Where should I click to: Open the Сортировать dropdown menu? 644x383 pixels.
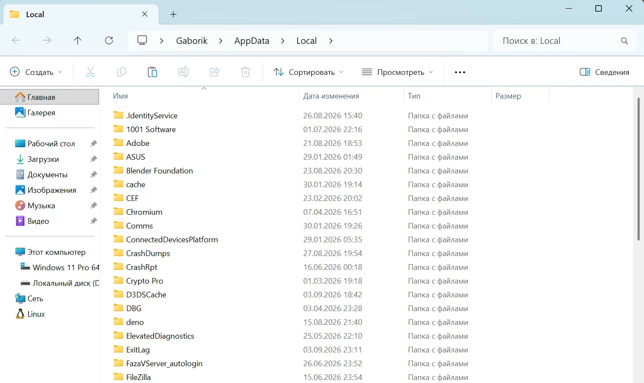(308, 72)
